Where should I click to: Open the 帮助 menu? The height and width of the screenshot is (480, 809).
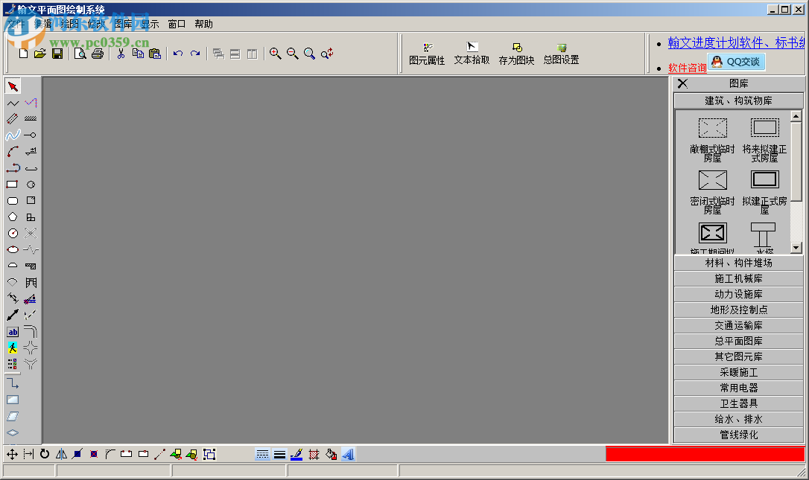(x=203, y=25)
